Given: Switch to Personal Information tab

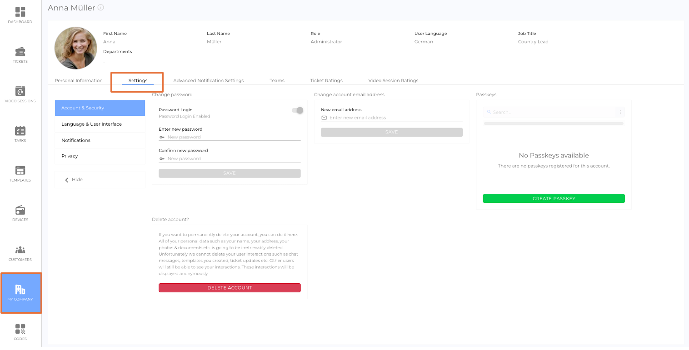Looking at the screenshot, I should coord(79,81).
